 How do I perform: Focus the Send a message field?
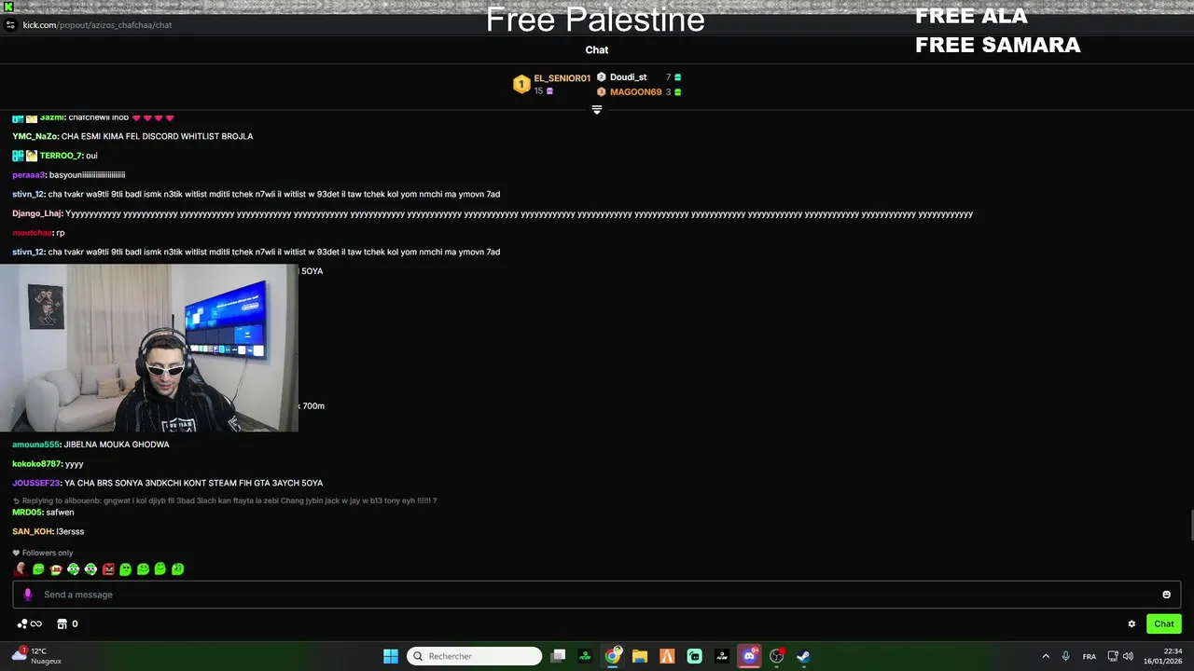click(x=597, y=595)
